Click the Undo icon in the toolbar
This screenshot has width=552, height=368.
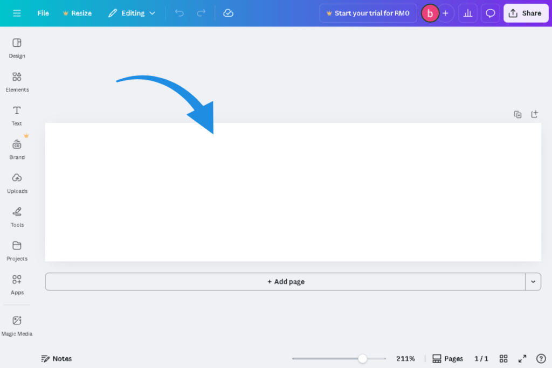click(179, 13)
